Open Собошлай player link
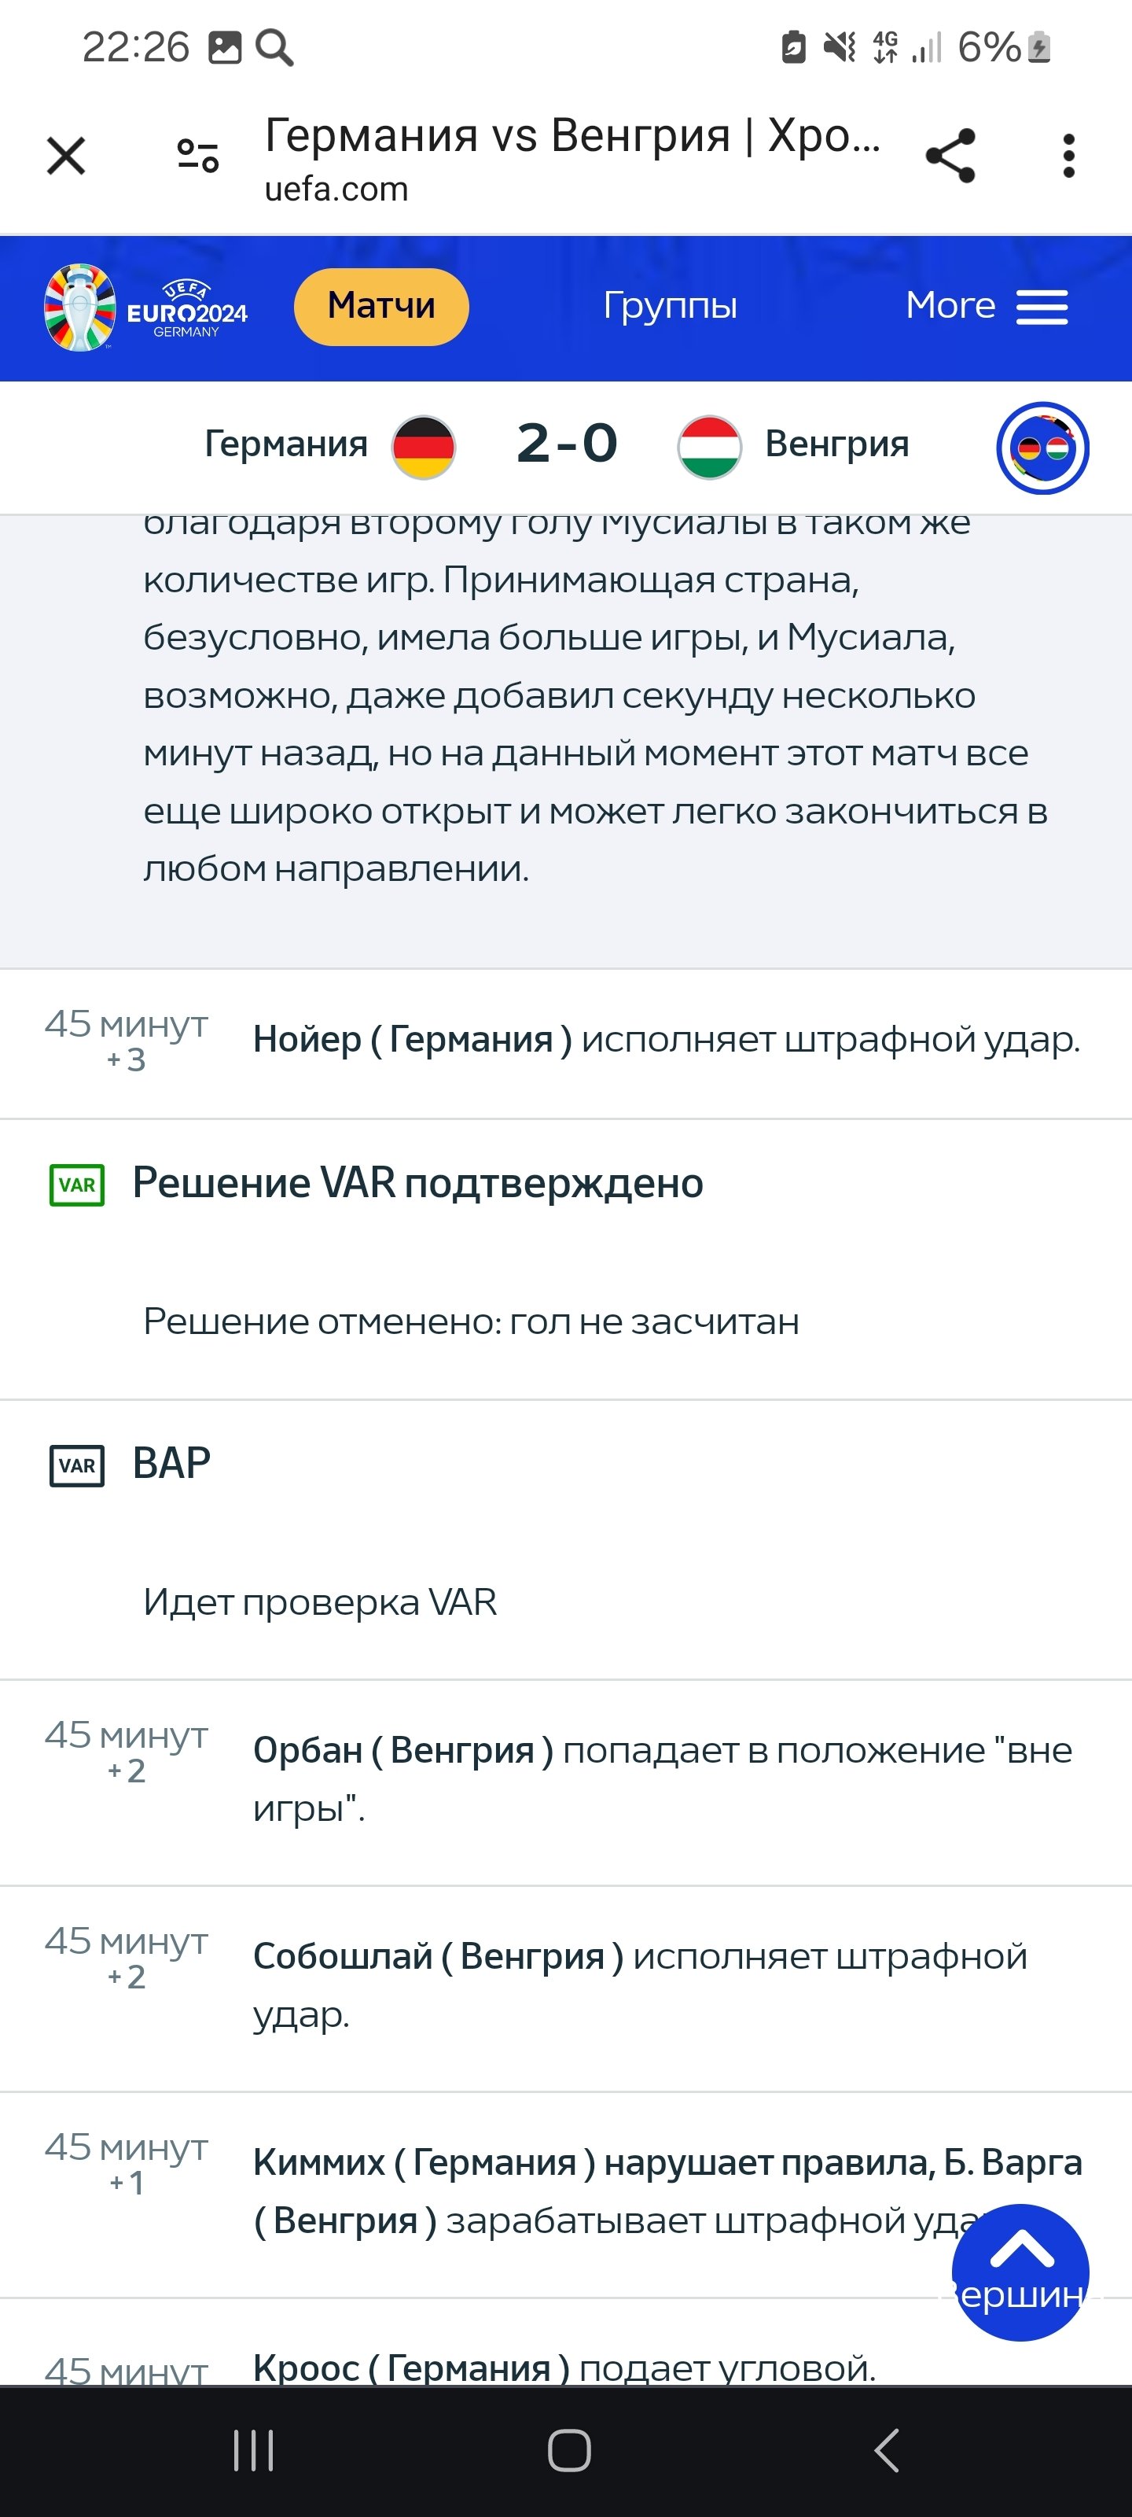The width and height of the screenshot is (1132, 2517). tap(342, 1956)
